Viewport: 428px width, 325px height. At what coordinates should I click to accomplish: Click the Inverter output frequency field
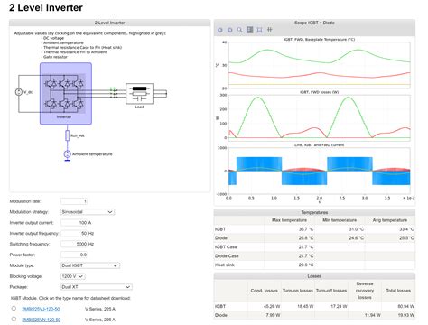pyautogui.click(x=74, y=234)
